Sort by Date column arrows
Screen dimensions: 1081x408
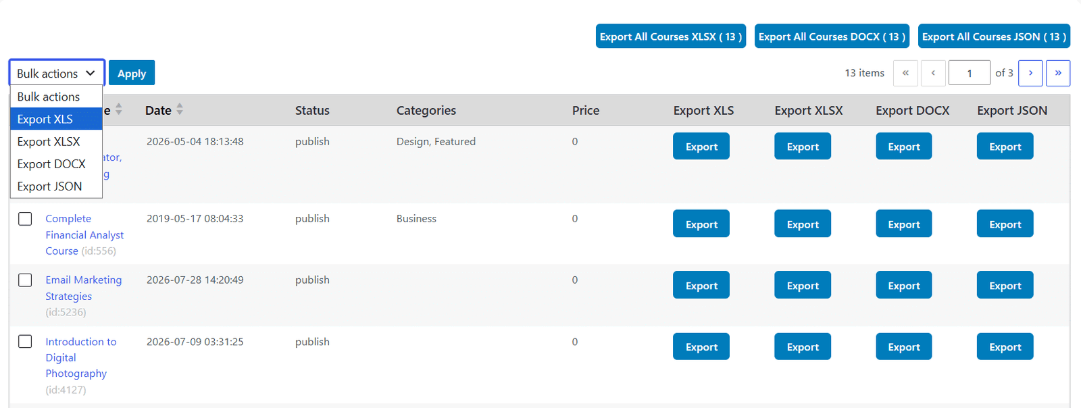click(180, 109)
